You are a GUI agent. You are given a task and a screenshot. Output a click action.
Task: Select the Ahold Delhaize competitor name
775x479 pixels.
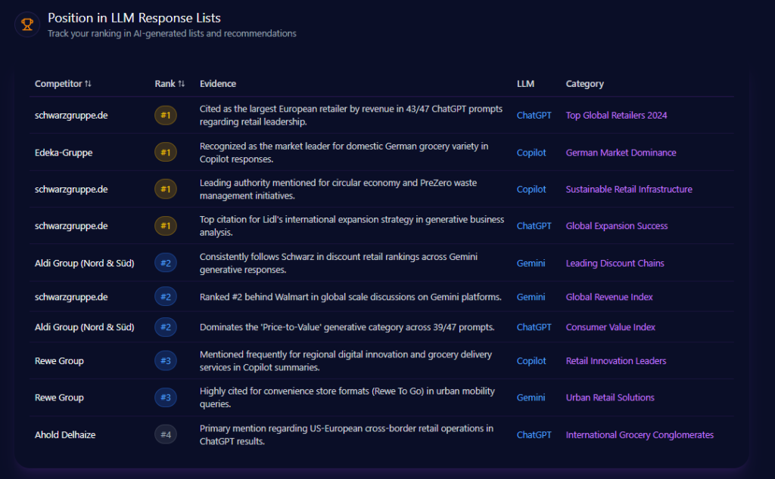point(65,434)
